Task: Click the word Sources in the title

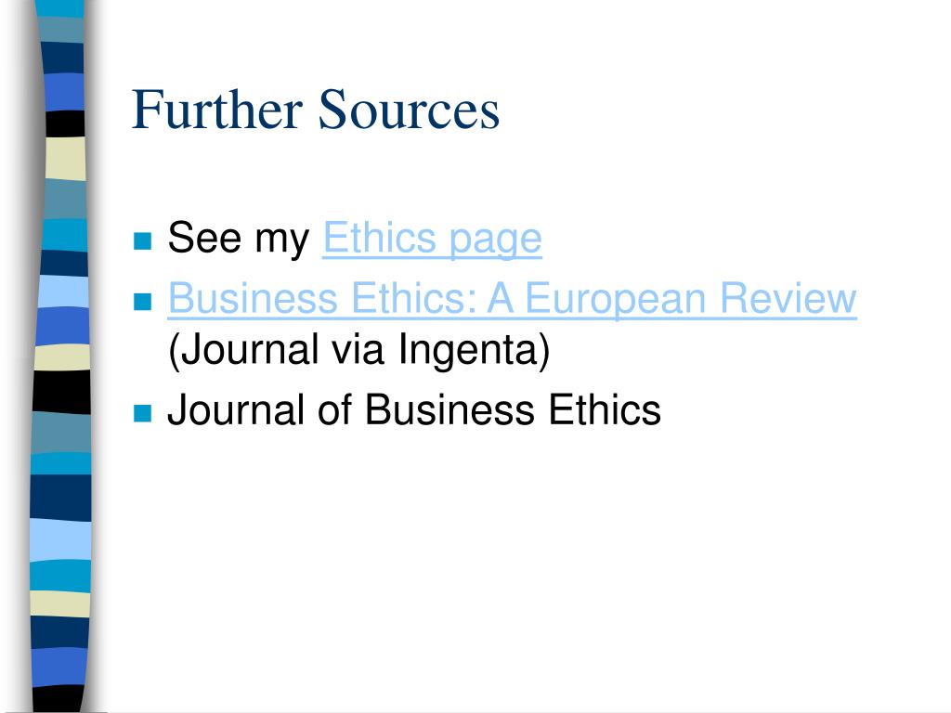Action: click(x=409, y=110)
